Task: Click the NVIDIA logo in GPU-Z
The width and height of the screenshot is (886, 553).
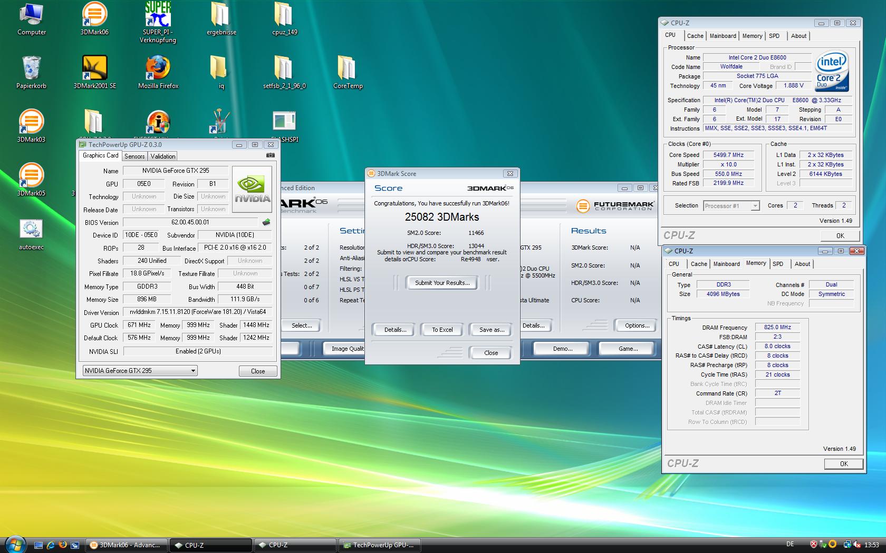Action: (252, 189)
